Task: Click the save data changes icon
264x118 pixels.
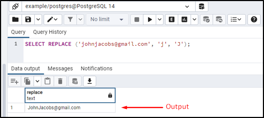Action: [75, 81]
